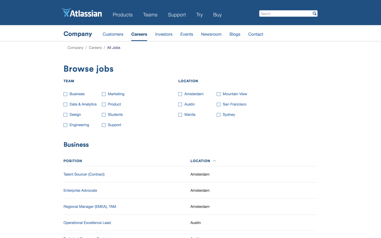Click the Browse jobs heading
The width and height of the screenshot is (381, 238).
click(x=88, y=69)
